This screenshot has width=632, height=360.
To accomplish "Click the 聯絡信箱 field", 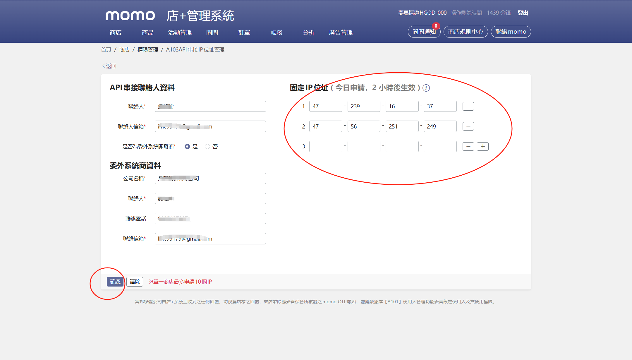I will (x=210, y=239).
